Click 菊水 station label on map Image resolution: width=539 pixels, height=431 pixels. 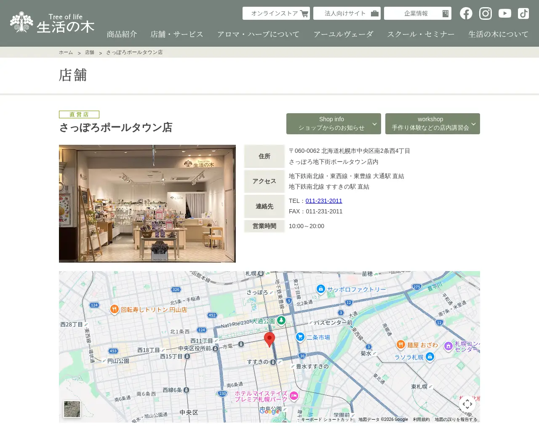(366, 354)
